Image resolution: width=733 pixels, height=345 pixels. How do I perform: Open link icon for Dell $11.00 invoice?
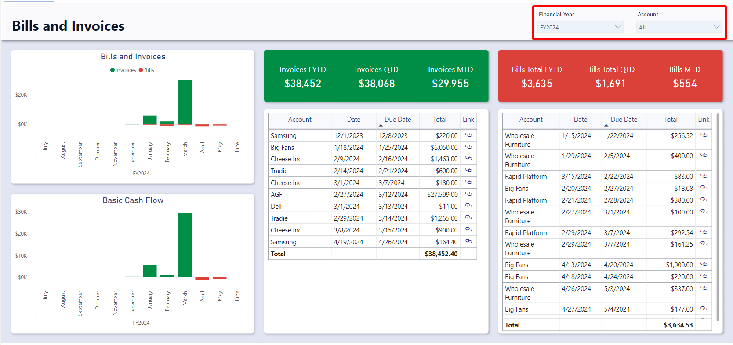[x=468, y=206]
